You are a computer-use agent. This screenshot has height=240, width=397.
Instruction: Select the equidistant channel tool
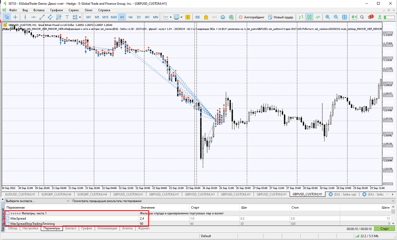[50, 17]
